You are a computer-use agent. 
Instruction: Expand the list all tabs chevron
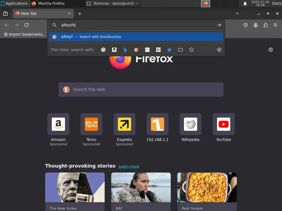tap(237, 13)
